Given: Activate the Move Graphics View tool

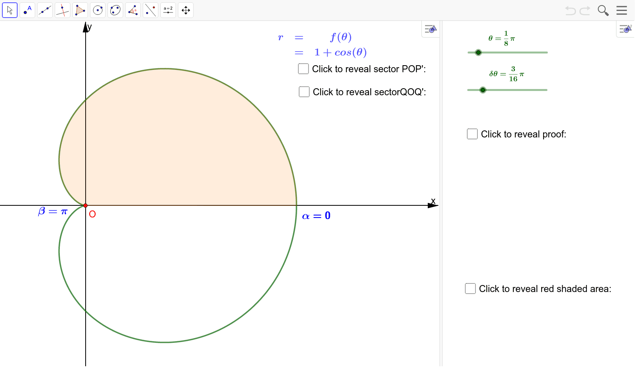Looking at the screenshot, I should 186,10.
